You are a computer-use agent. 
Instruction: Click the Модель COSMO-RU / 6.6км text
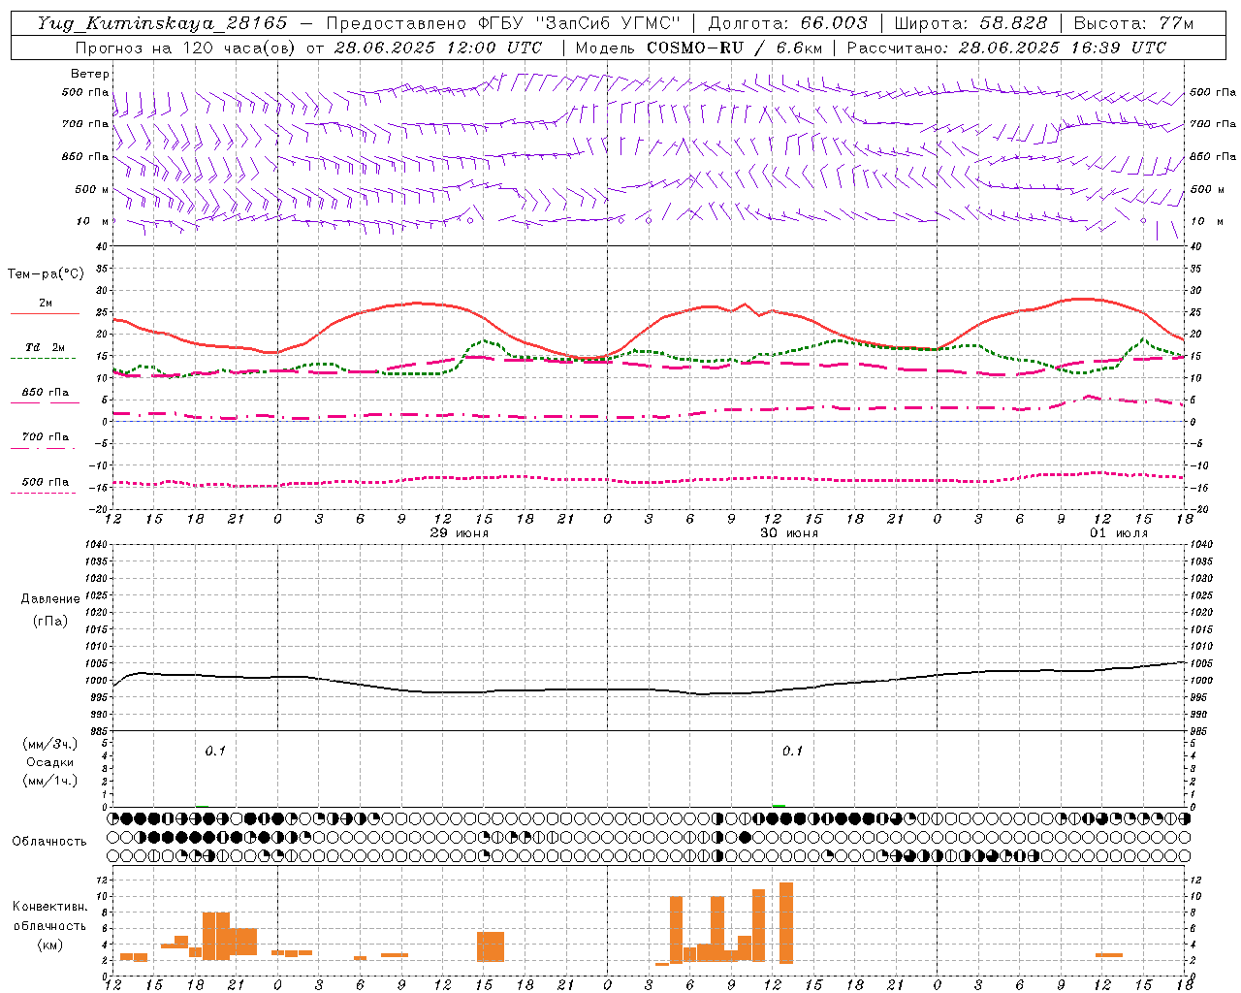pyautogui.click(x=698, y=48)
